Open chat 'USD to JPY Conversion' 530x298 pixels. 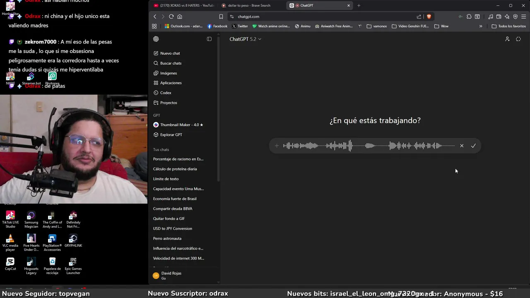point(173,228)
